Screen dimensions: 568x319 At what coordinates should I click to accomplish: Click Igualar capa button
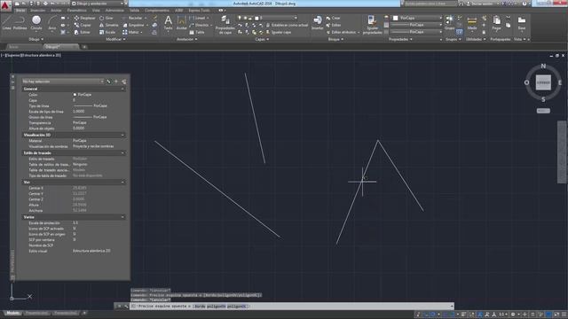tap(279, 32)
